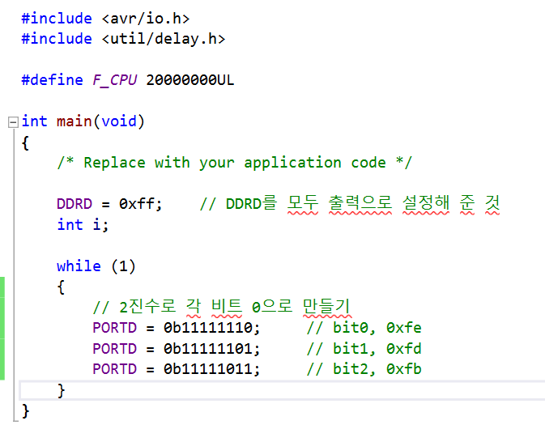
Task: Click the opening brace below 'int main(void)'
Action: coord(25,142)
